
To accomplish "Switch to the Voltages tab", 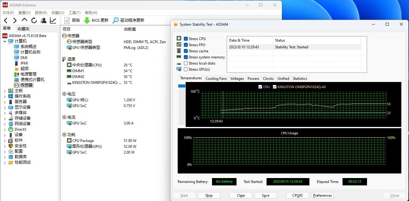I will pyautogui.click(x=237, y=78).
